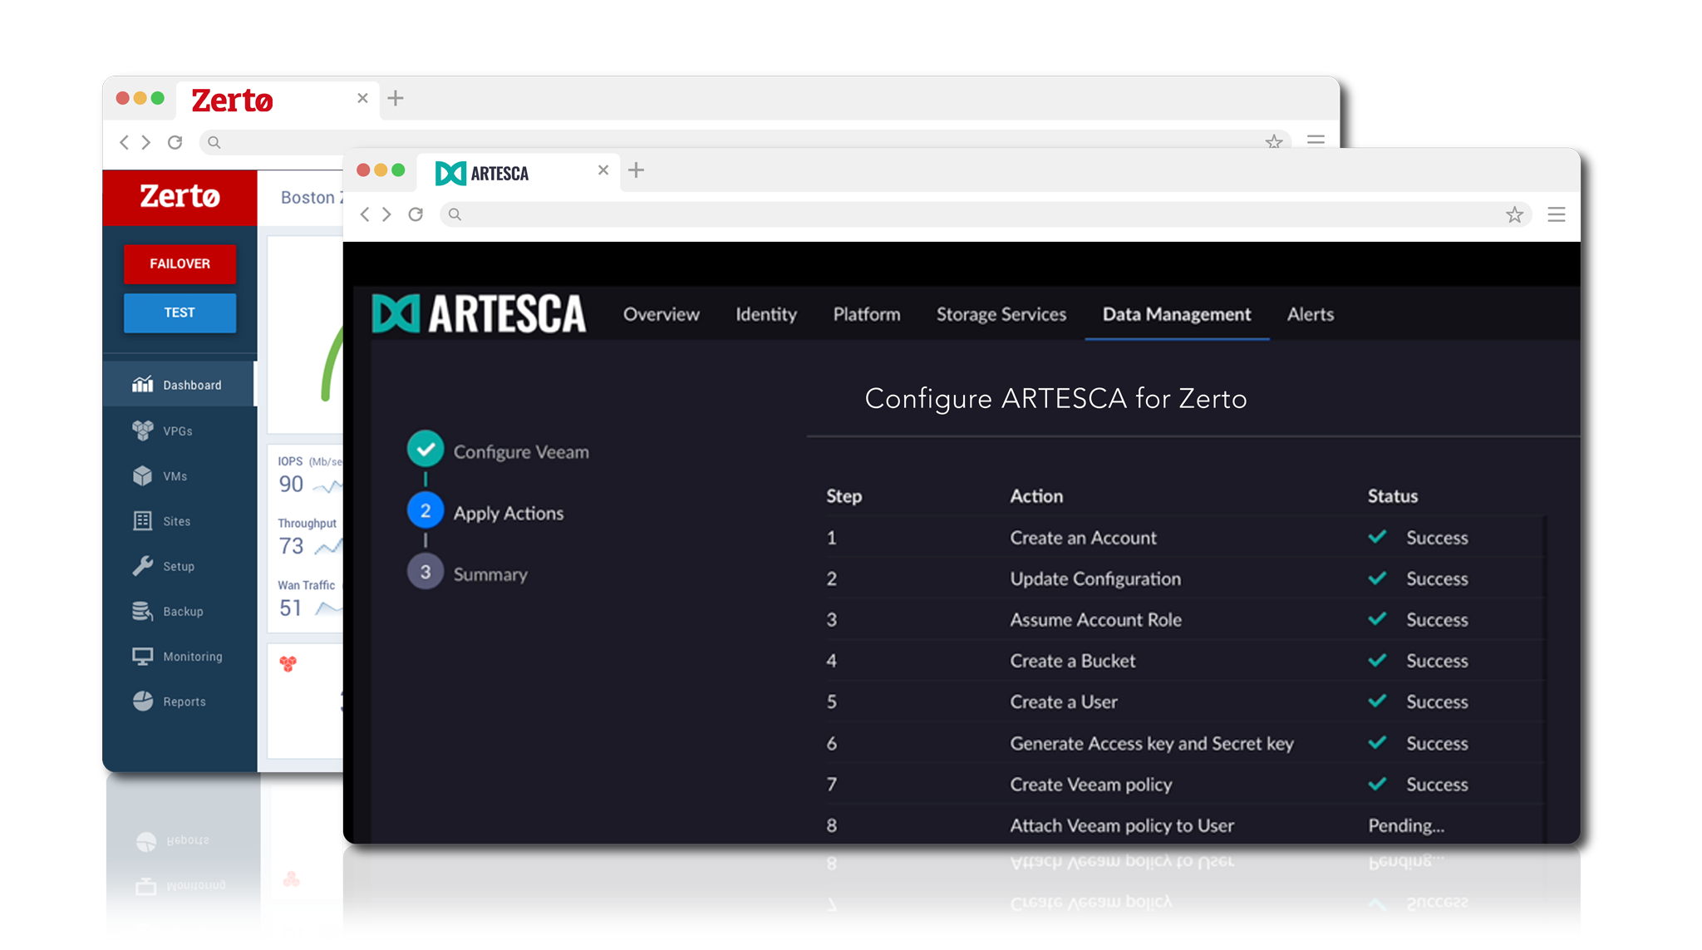The image size is (1702, 950).
Task: Open the Identity tab in ARTESCA
Action: [x=765, y=314]
